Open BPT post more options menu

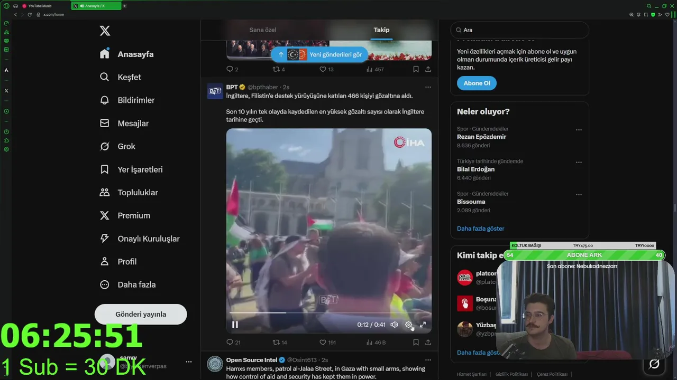click(x=428, y=87)
